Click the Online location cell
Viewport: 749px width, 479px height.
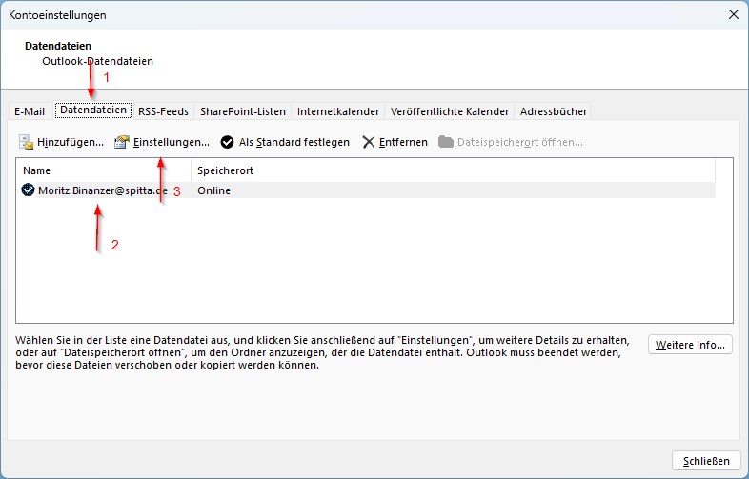click(x=214, y=190)
